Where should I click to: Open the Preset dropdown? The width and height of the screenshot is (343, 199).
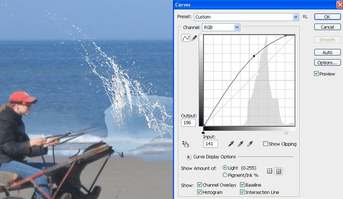tap(246, 17)
